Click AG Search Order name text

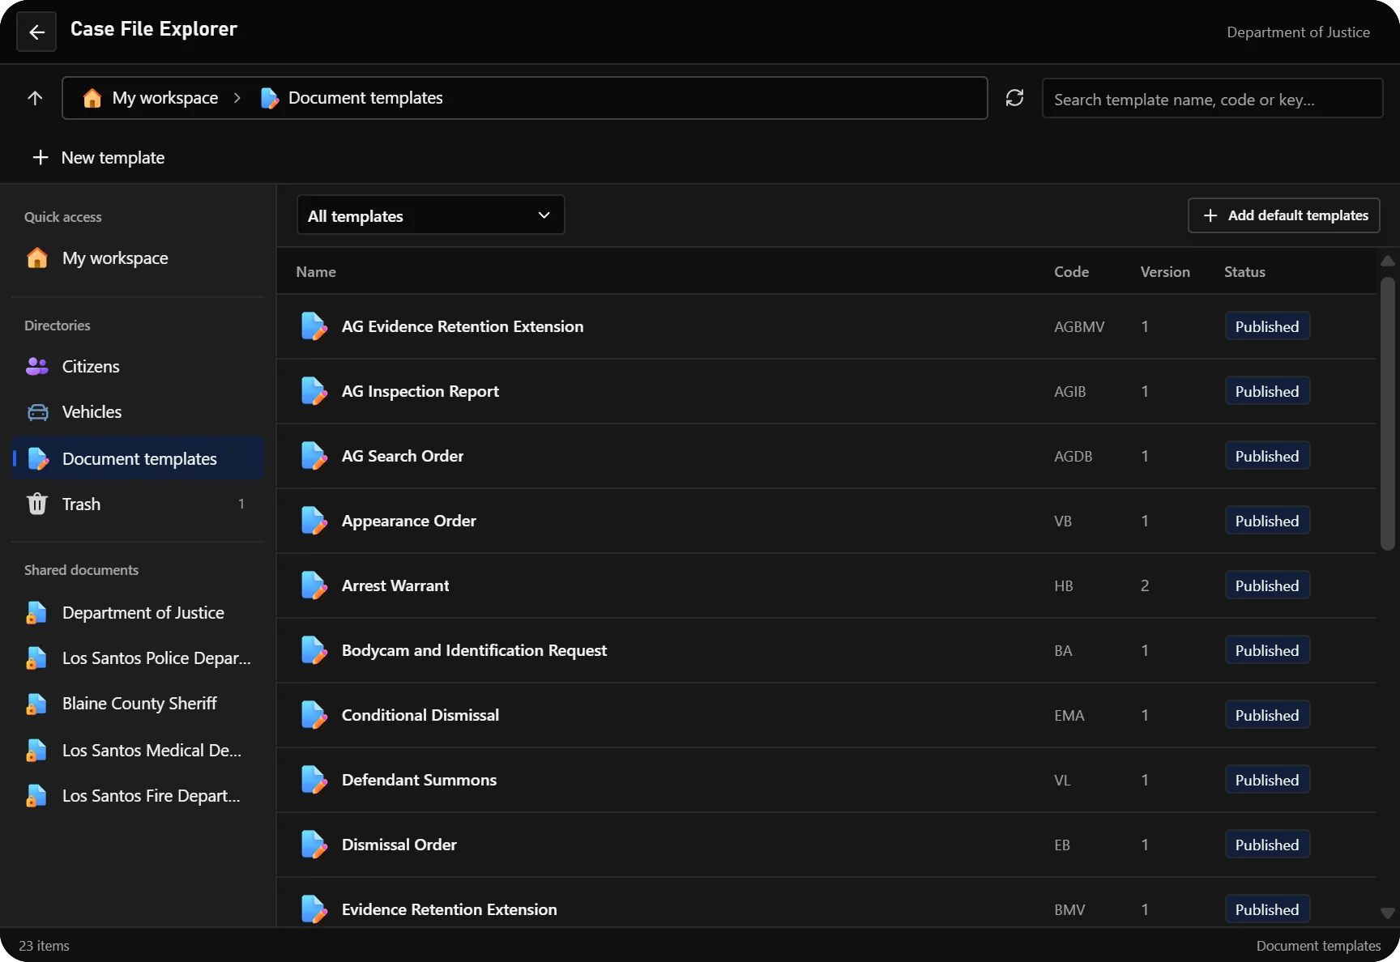coord(403,456)
